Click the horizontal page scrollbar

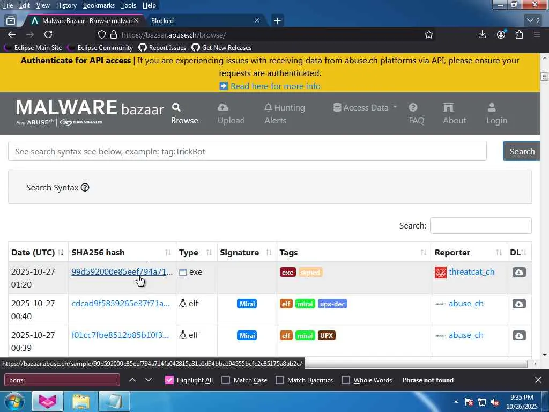pos(416,364)
